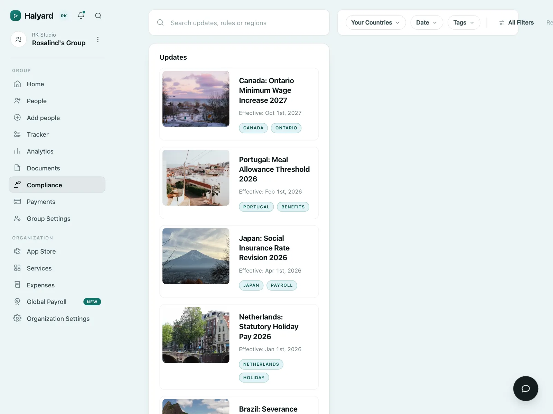This screenshot has height=414, width=553.
Task: Click the People icon in sidebar
Action: pyautogui.click(x=17, y=101)
